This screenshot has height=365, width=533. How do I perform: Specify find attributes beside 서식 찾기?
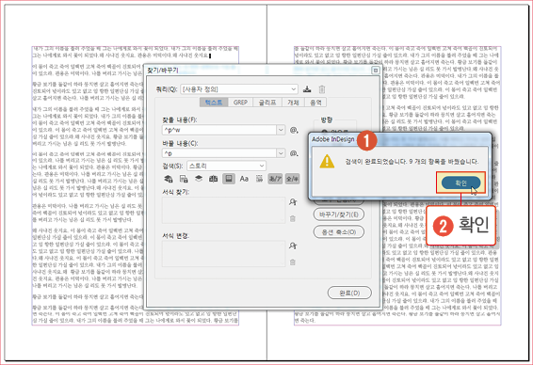pos(293,202)
